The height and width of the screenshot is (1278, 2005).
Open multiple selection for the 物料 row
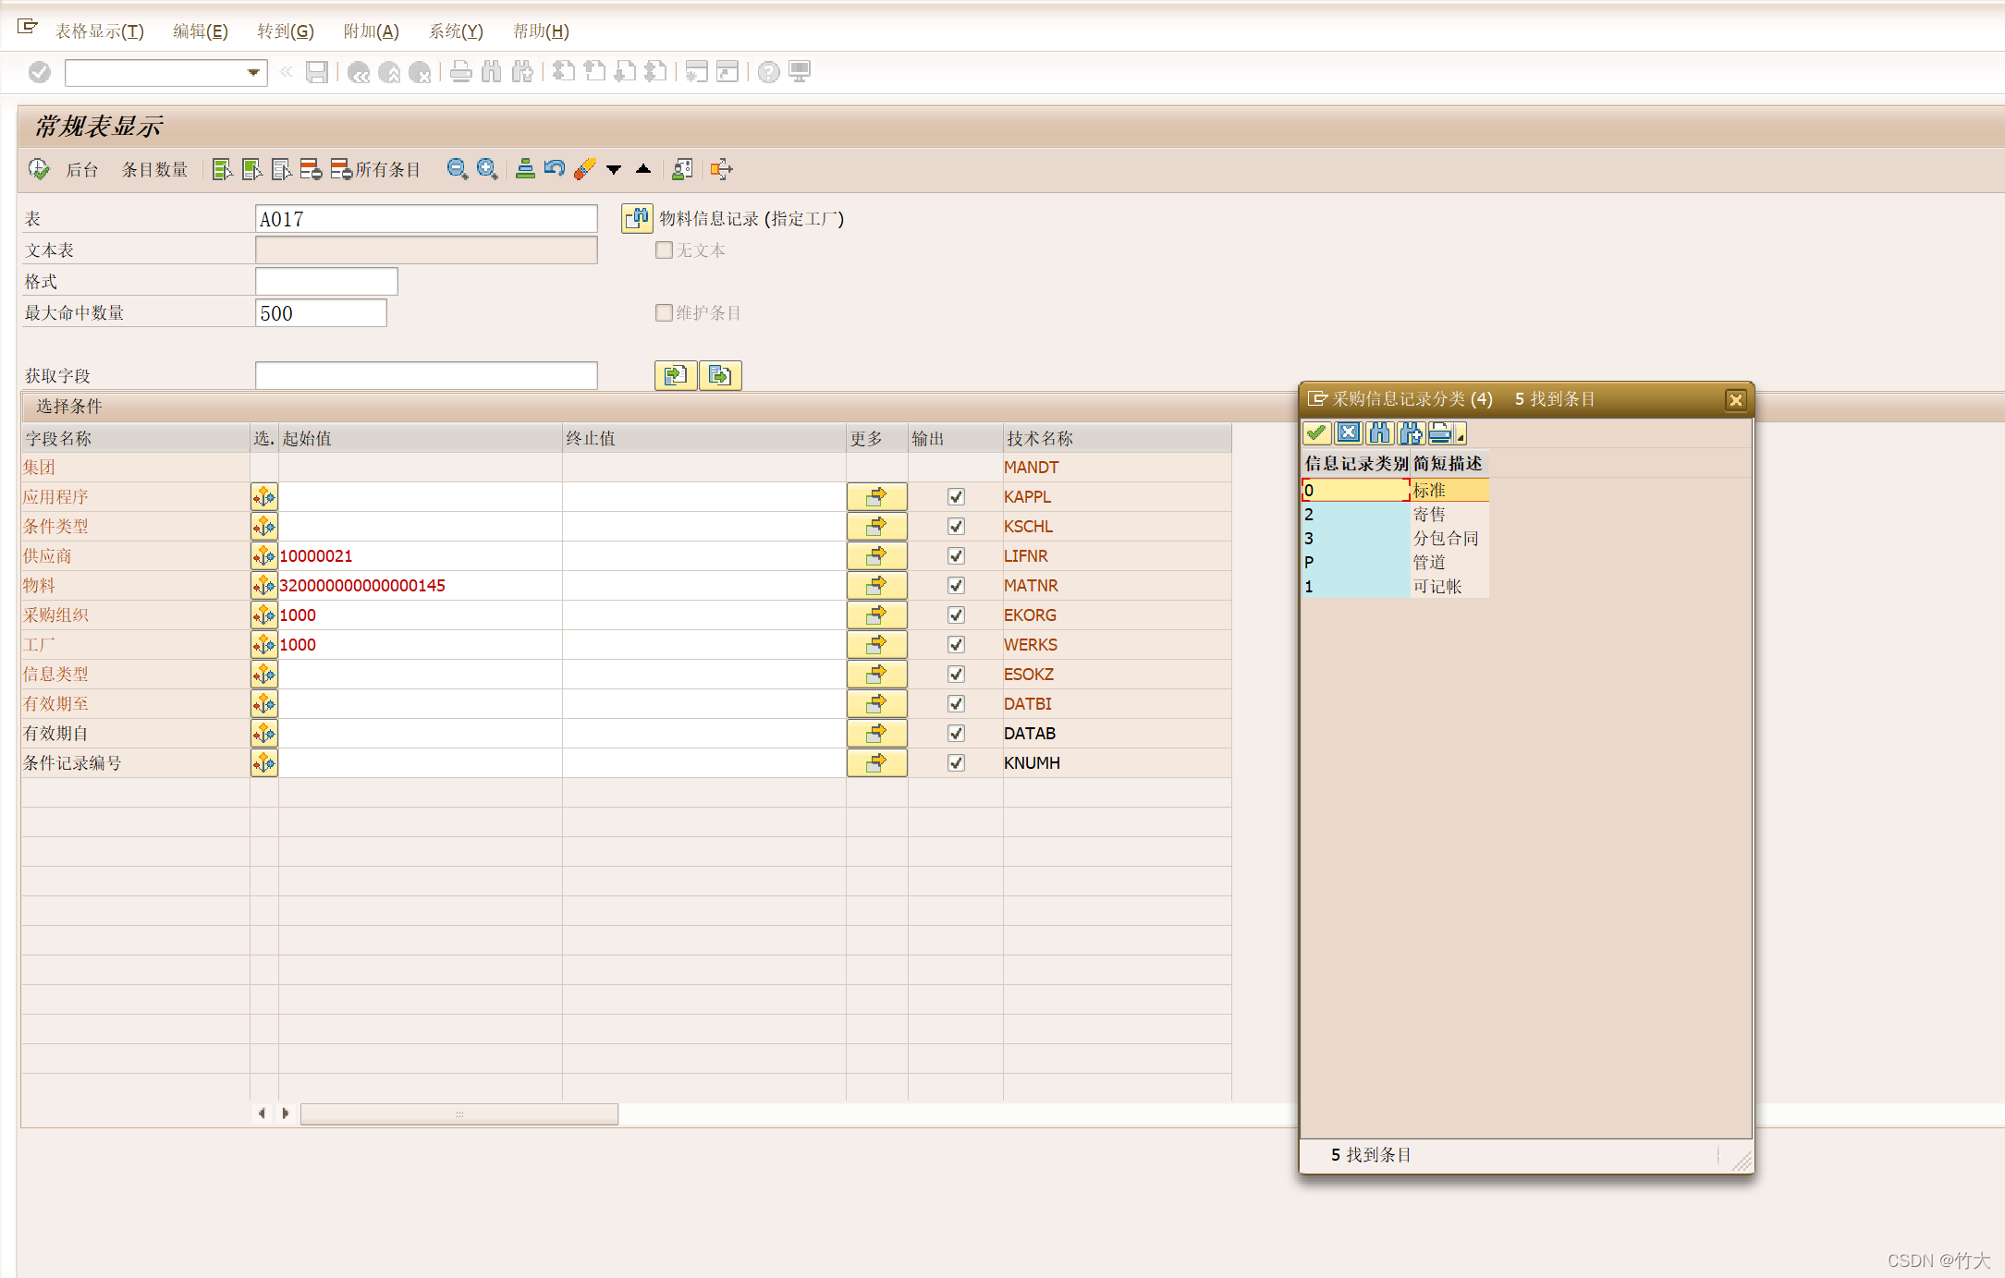click(875, 586)
